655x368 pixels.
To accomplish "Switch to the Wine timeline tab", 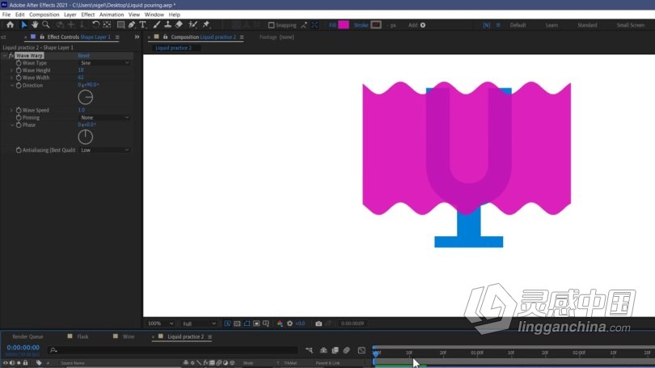I will coord(129,336).
